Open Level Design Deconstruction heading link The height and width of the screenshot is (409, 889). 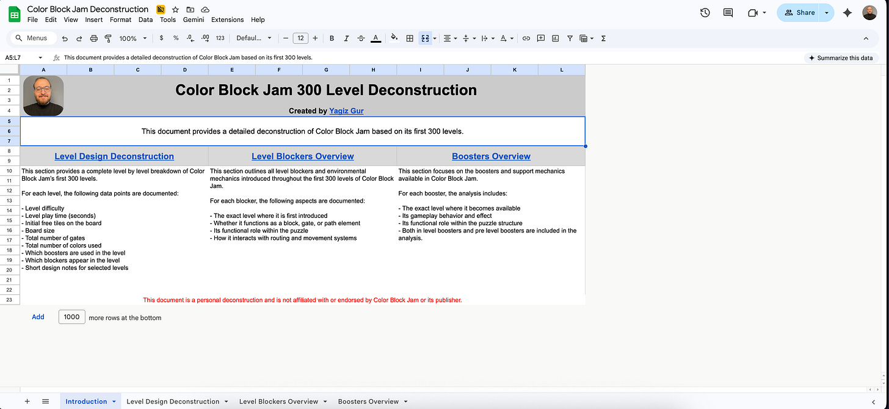click(x=114, y=156)
